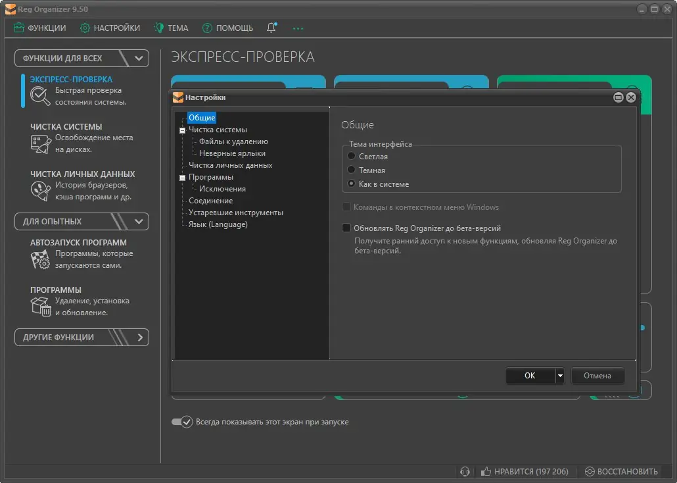
Task: Click the ВОССТАНОВИТЬ button
Action: [x=621, y=471]
